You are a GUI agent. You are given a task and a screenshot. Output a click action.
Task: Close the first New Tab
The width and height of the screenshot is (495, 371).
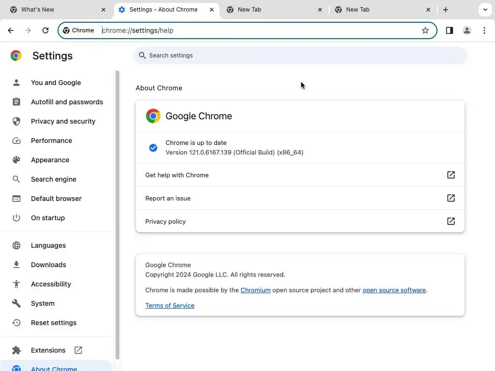(320, 10)
